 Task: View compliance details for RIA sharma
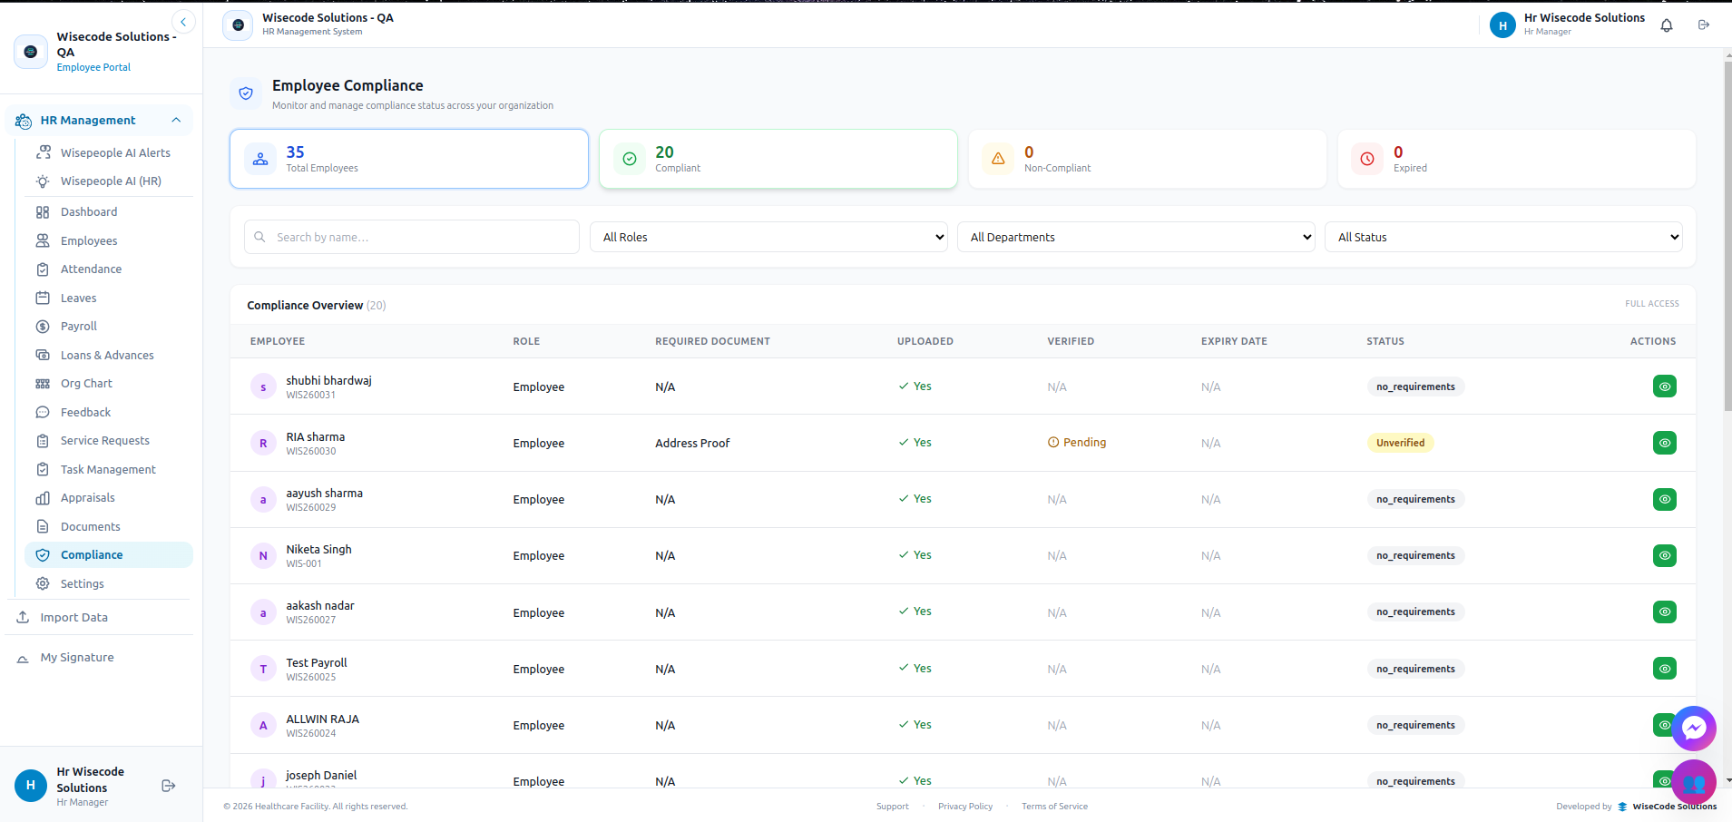[x=1665, y=443]
